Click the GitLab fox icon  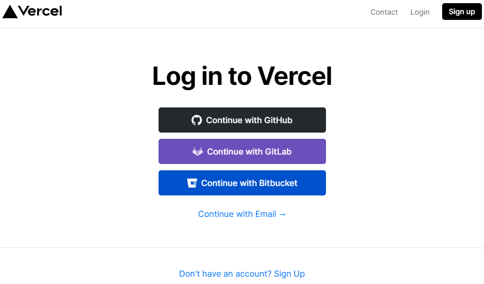(x=198, y=151)
